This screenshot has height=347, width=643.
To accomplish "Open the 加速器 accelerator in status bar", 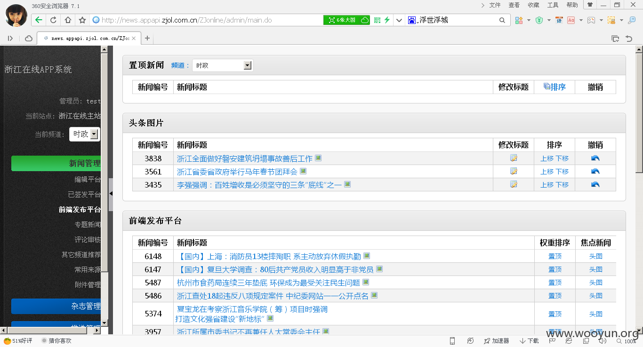I will (496, 341).
